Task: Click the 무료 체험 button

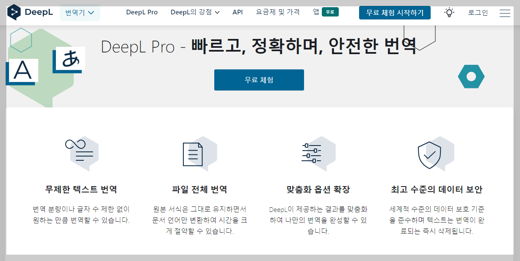Action: click(259, 80)
